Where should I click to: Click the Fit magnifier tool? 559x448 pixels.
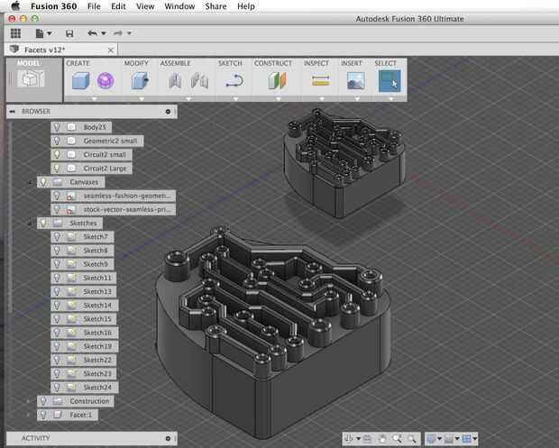point(411,439)
